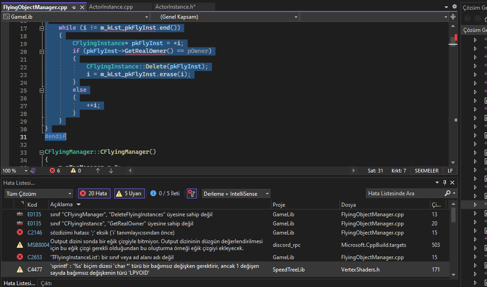Viewport: 487px width, 287px height.
Task: Open the GameLib project dropdown
Action: coord(76,17)
